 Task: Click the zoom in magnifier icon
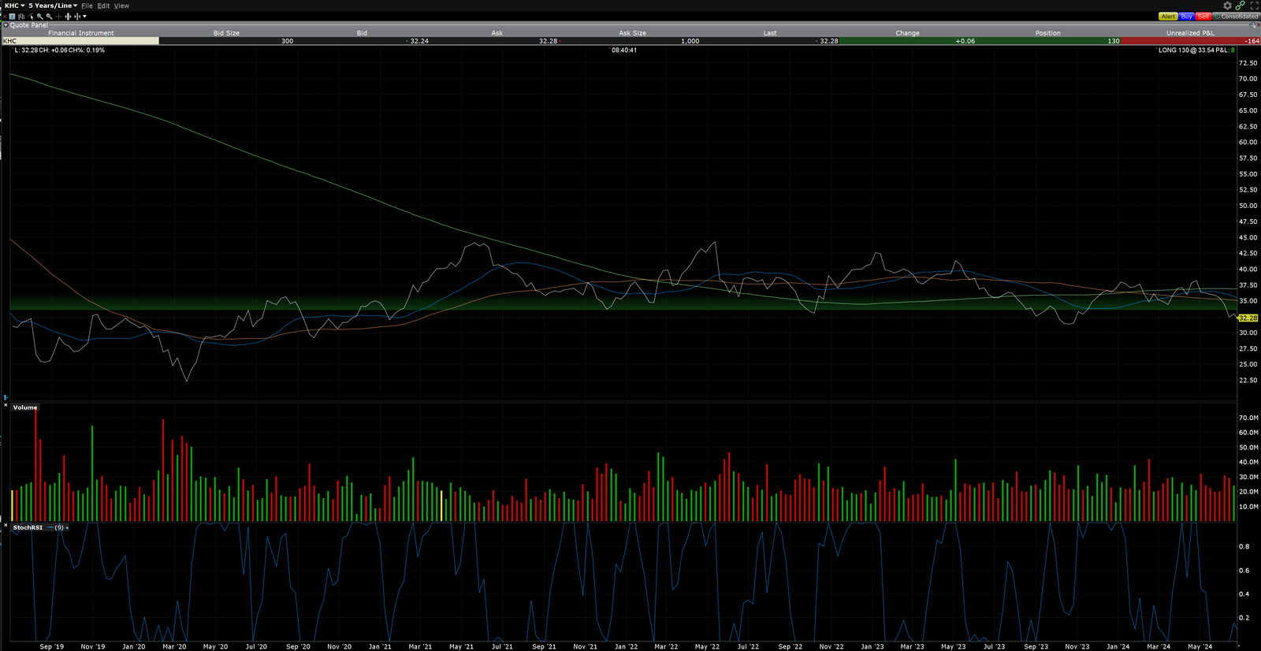click(x=40, y=16)
